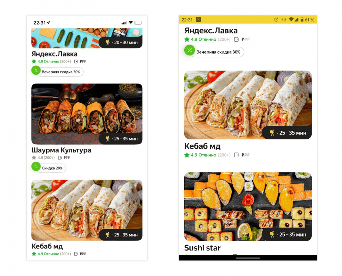342x276 pixels.
Task: Tap the door delivery icon under Кебаб мд on Android
Action: 237,155
